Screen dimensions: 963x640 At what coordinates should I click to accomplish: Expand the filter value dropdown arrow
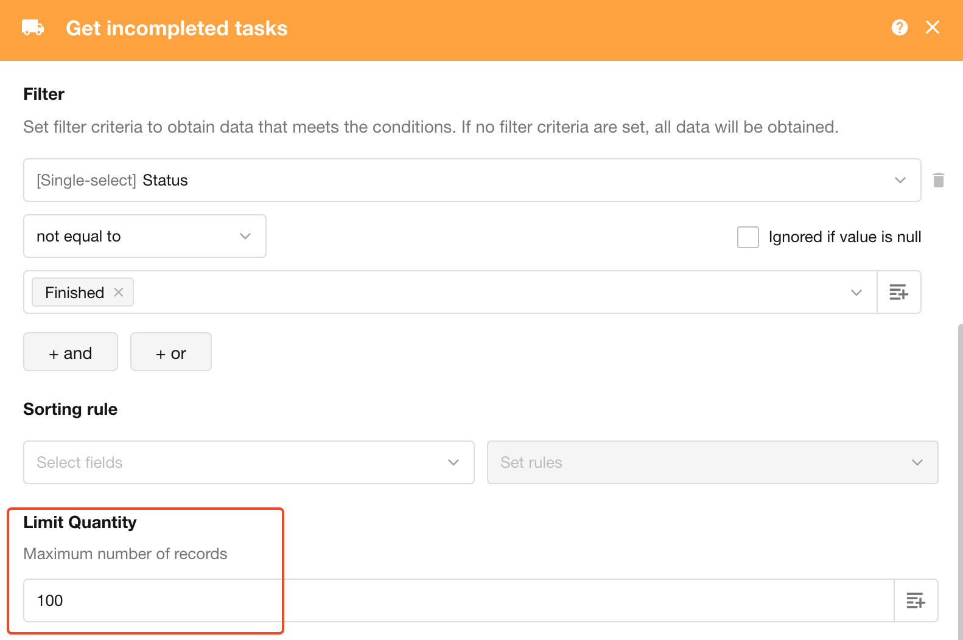pos(856,293)
